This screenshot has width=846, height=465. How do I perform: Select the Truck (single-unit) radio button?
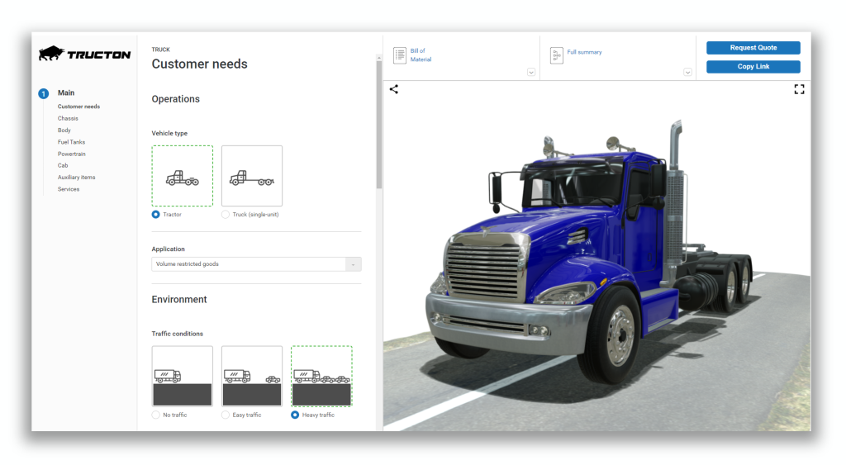pos(226,215)
